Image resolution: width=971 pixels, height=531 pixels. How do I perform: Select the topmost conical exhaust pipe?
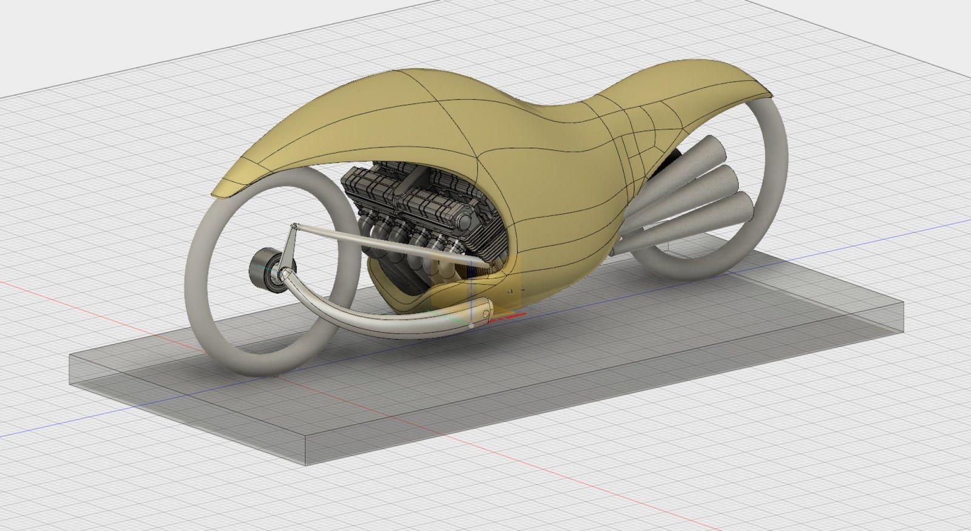point(698,159)
